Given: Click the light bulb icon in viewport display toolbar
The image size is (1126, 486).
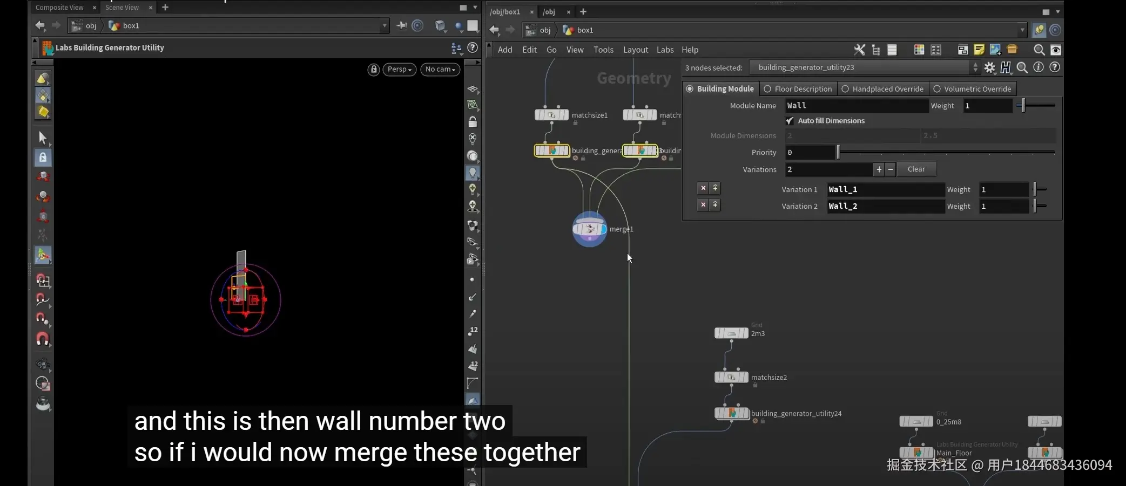Looking at the screenshot, I should (x=473, y=173).
